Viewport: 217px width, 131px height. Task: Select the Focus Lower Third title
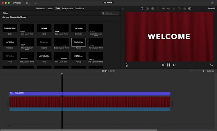(x=27, y=56)
